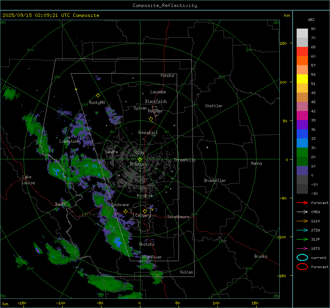The width and height of the screenshot is (330, 308).
Task: Click the Lake Louise label
Action: point(28,180)
